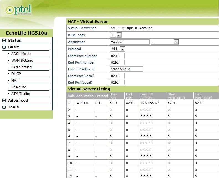Collapse the Basic section minus icon
The width and height of the screenshot is (219, 178).
pos(4,47)
